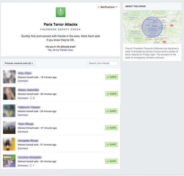184x176 pixels.
Task: Click 'Yes, let my friends know' link
Action: tap(60, 50)
